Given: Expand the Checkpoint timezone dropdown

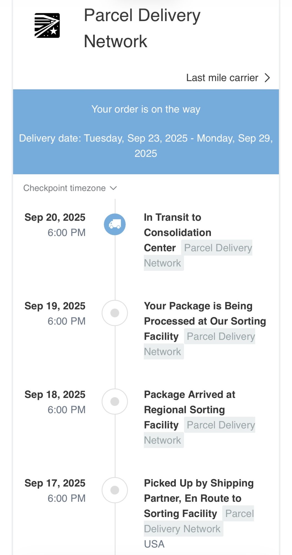Looking at the screenshot, I should (64, 188).
